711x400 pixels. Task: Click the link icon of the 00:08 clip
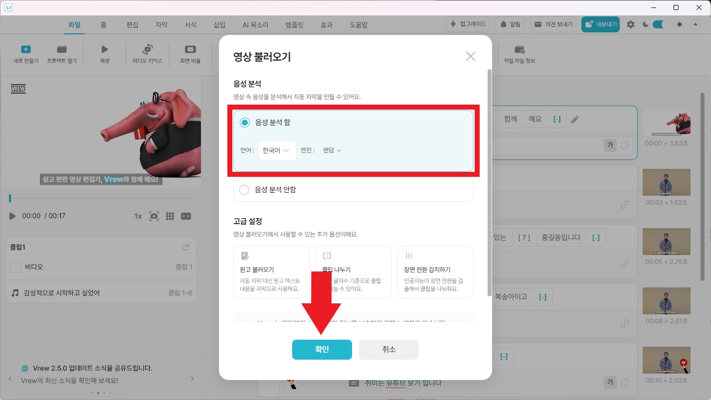click(x=624, y=323)
